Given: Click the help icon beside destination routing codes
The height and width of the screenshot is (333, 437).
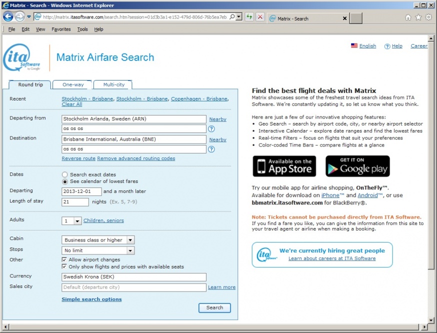Looking at the screenshot, I should (211, 149).
